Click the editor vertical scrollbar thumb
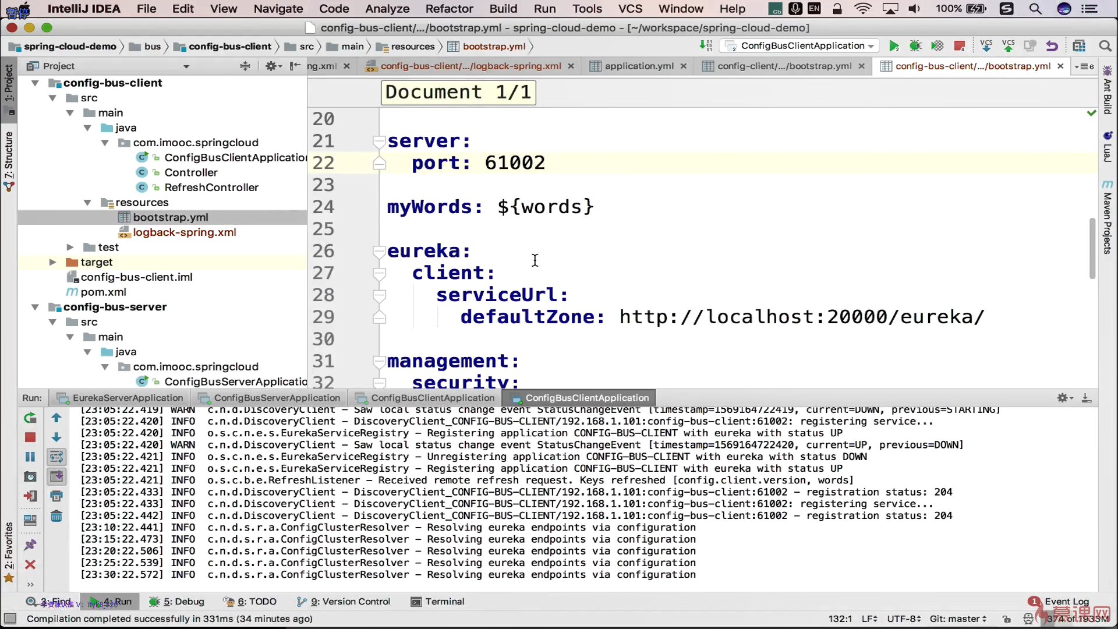Screen dimensions: 1118x629 click(x=1092, y=248)
